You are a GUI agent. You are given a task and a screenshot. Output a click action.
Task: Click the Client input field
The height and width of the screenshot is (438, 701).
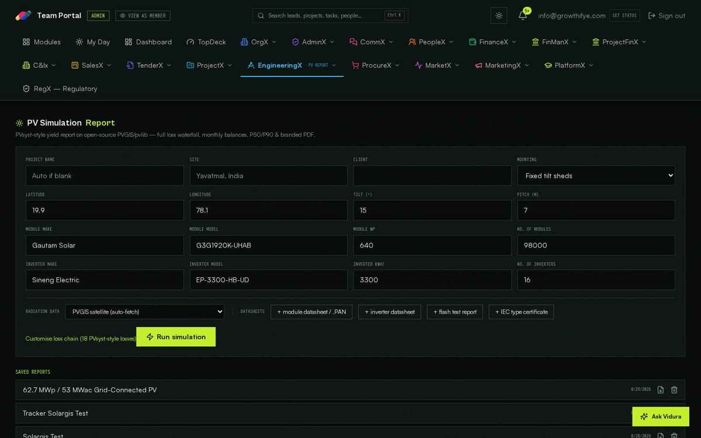[x=432, y=176]
